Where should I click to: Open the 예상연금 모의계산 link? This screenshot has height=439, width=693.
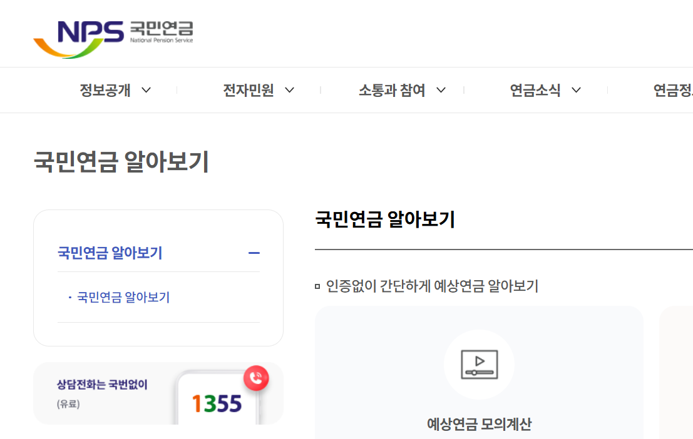coord(479,424)
